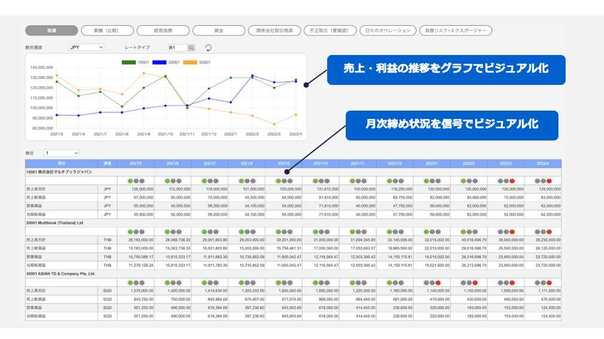The height and width of the screenshot is (339, 604).
Task: Select the 不正取引（要確認） tab
Action: [330, 30]
